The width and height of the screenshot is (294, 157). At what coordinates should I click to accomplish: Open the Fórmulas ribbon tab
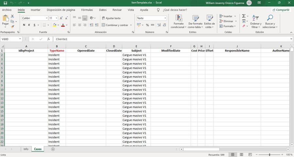(x=87, y=10)
